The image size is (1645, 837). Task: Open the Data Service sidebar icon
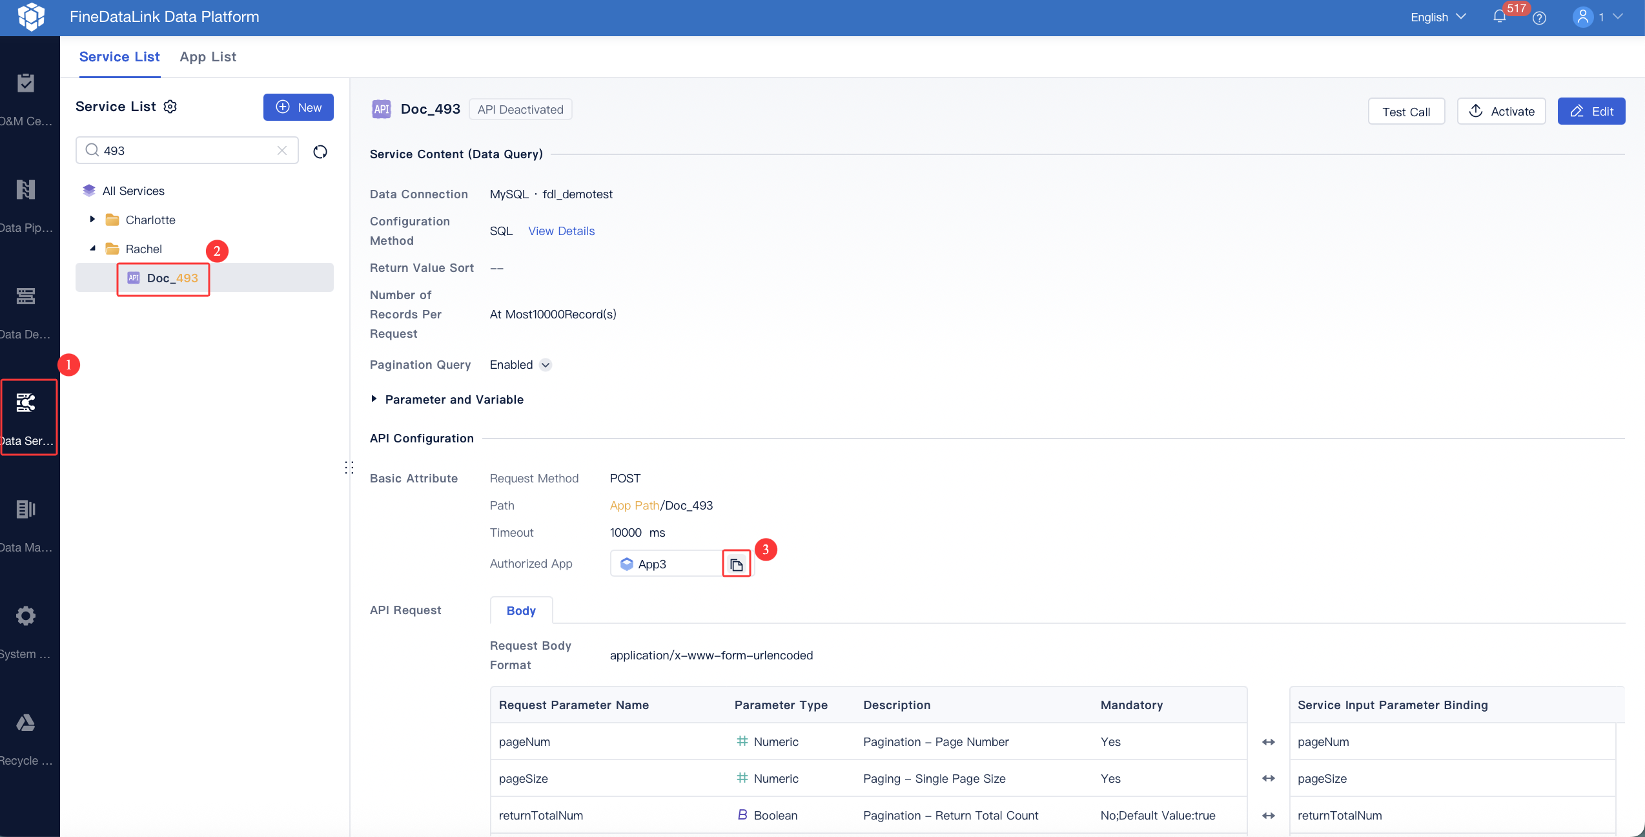coord(26,403)
